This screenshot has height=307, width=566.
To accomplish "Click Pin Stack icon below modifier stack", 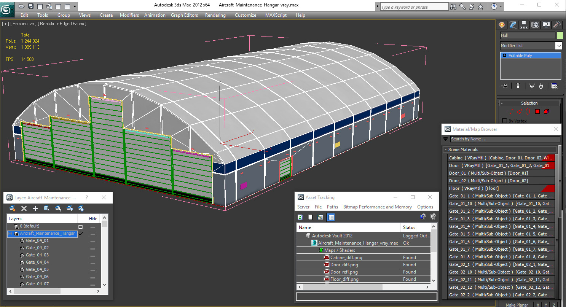I will click(505, 86).
